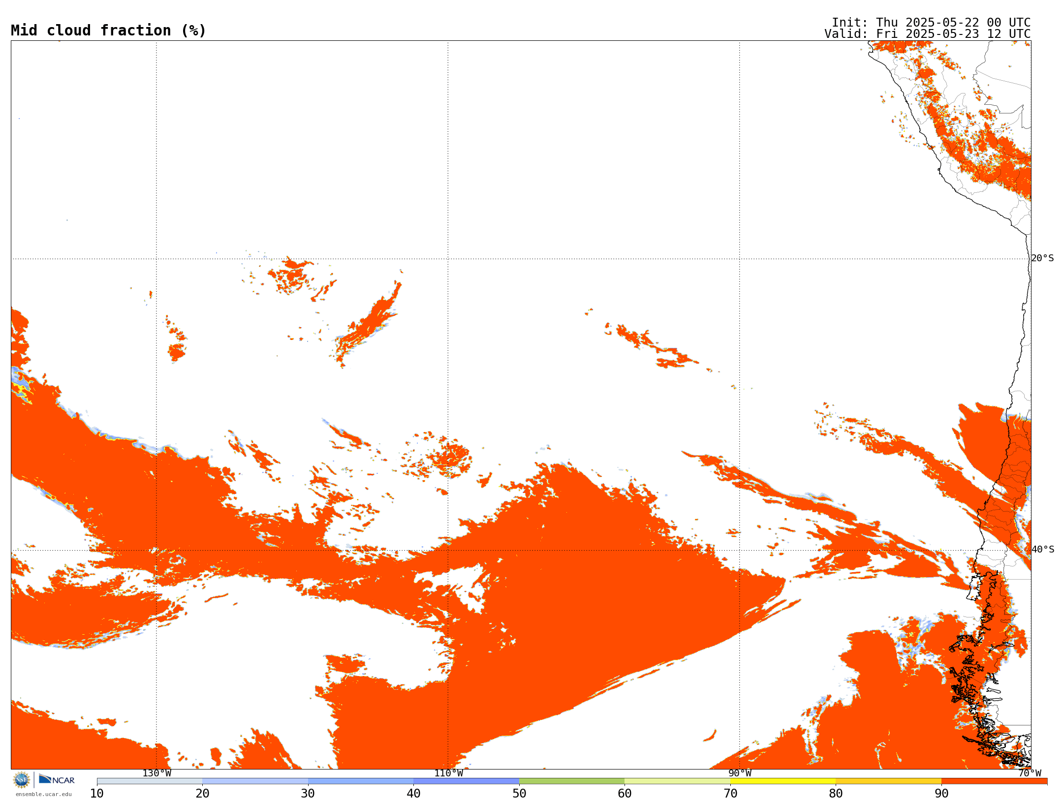Click the 90°W longitude label
Image resolution: width=1063 pixels, height=800 pixels.
coord(740,773)
